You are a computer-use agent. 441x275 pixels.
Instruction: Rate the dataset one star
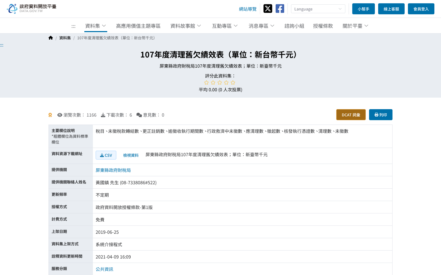click(x=206, y=82)
